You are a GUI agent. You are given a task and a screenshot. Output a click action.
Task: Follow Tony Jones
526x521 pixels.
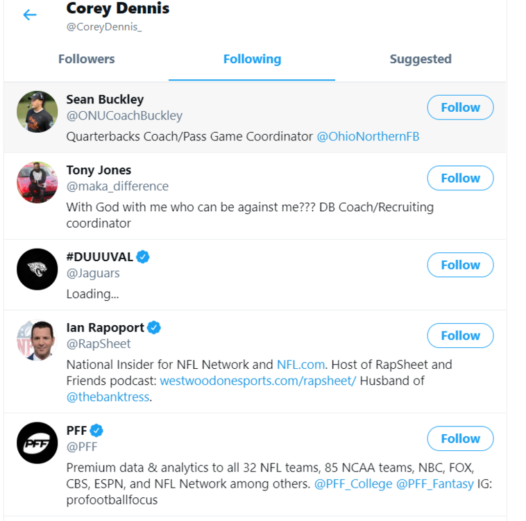click(460, 179)
